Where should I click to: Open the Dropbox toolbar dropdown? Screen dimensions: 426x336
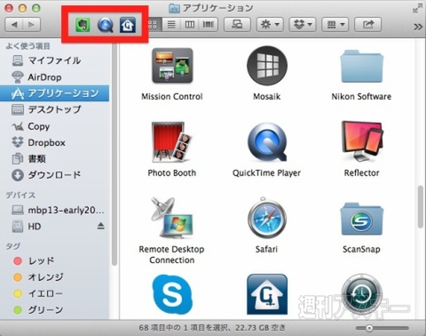point(303,25)
